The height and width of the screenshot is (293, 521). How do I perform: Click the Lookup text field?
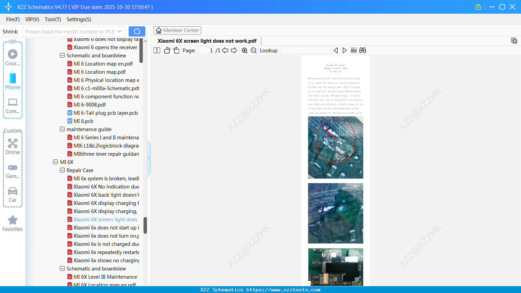click(x=305, y=51)
